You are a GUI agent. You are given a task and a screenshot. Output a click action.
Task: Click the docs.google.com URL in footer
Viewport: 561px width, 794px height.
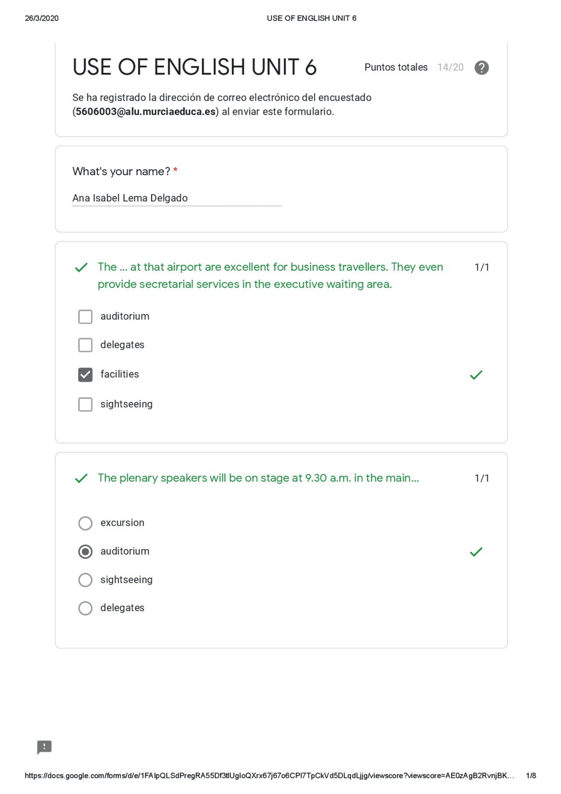click(269, 776)
